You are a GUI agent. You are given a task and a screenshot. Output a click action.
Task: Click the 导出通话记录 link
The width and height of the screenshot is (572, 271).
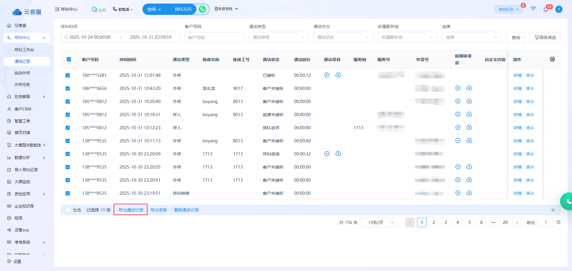pos(131,210)
